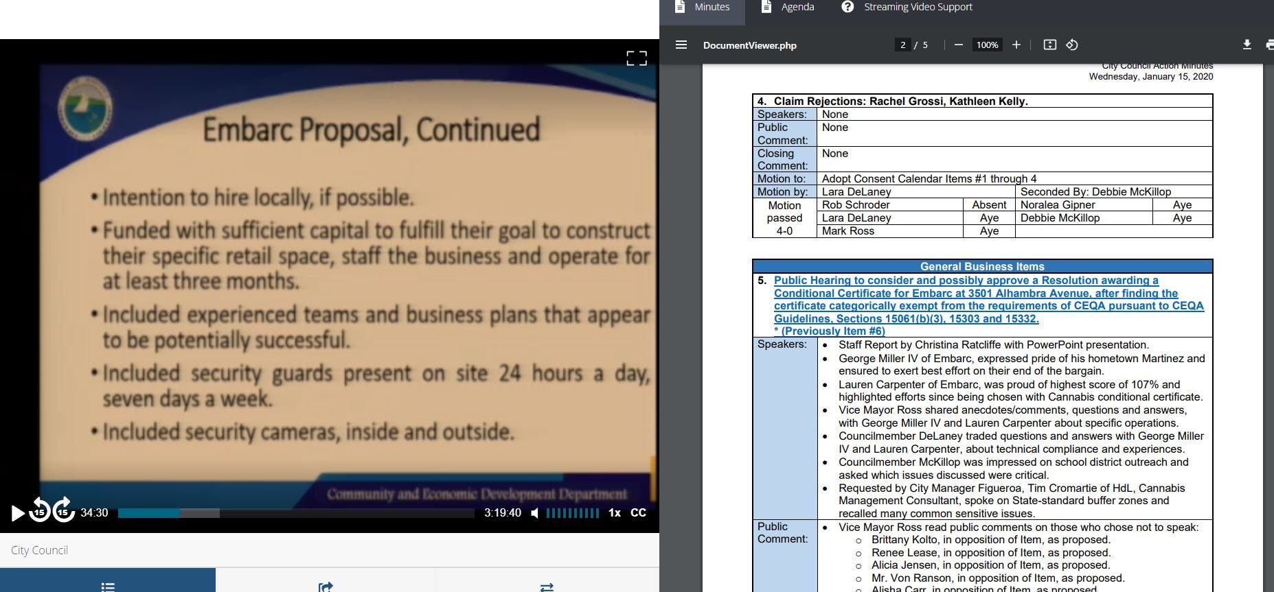Click the Minutes tab document icon
1274x592 pixels.
680,7
